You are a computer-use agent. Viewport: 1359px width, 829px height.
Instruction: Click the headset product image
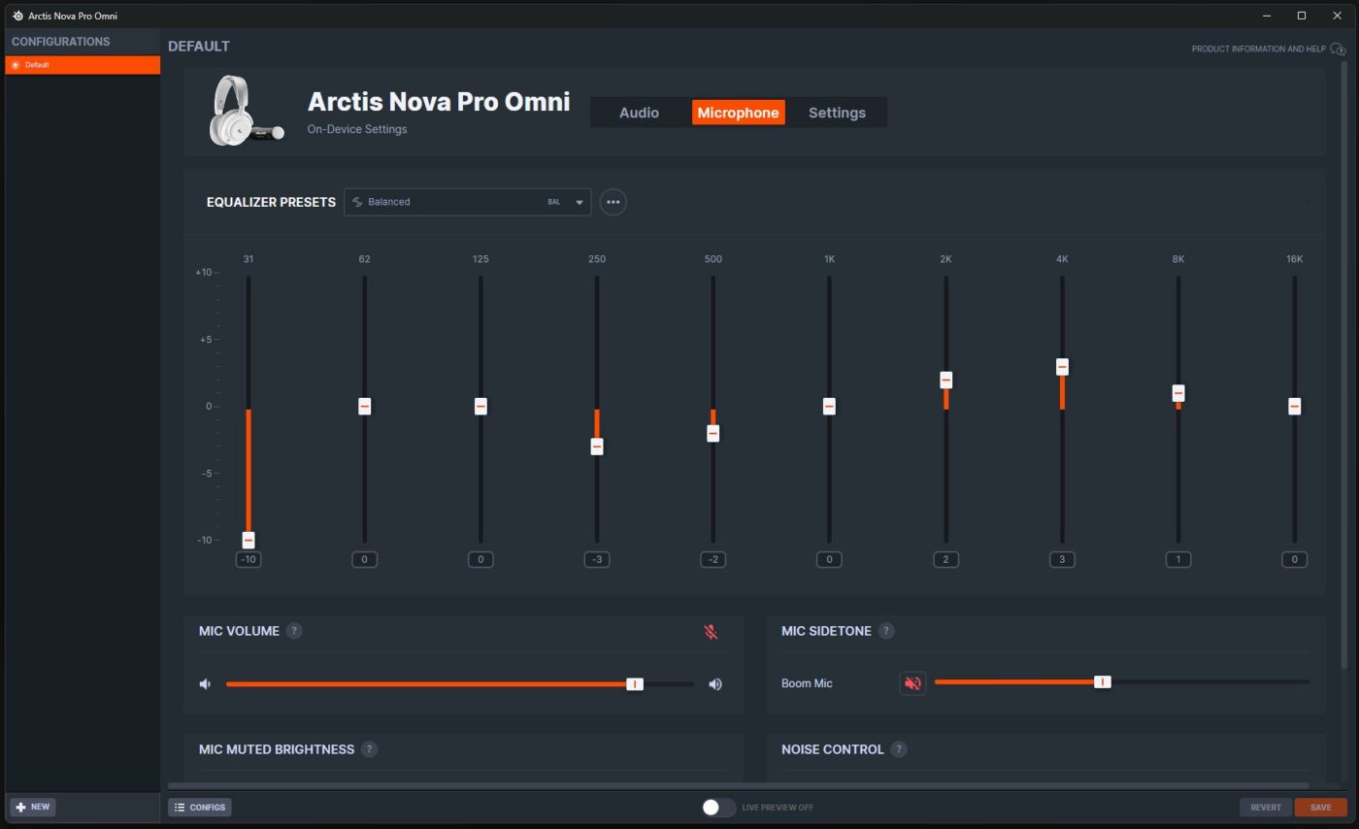pos(247,112)
